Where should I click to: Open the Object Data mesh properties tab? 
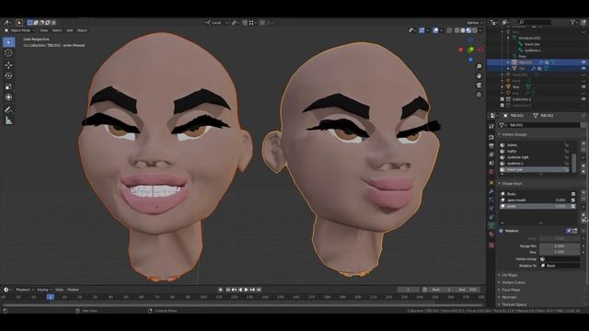pyautogui.click(x=491, y=225)
